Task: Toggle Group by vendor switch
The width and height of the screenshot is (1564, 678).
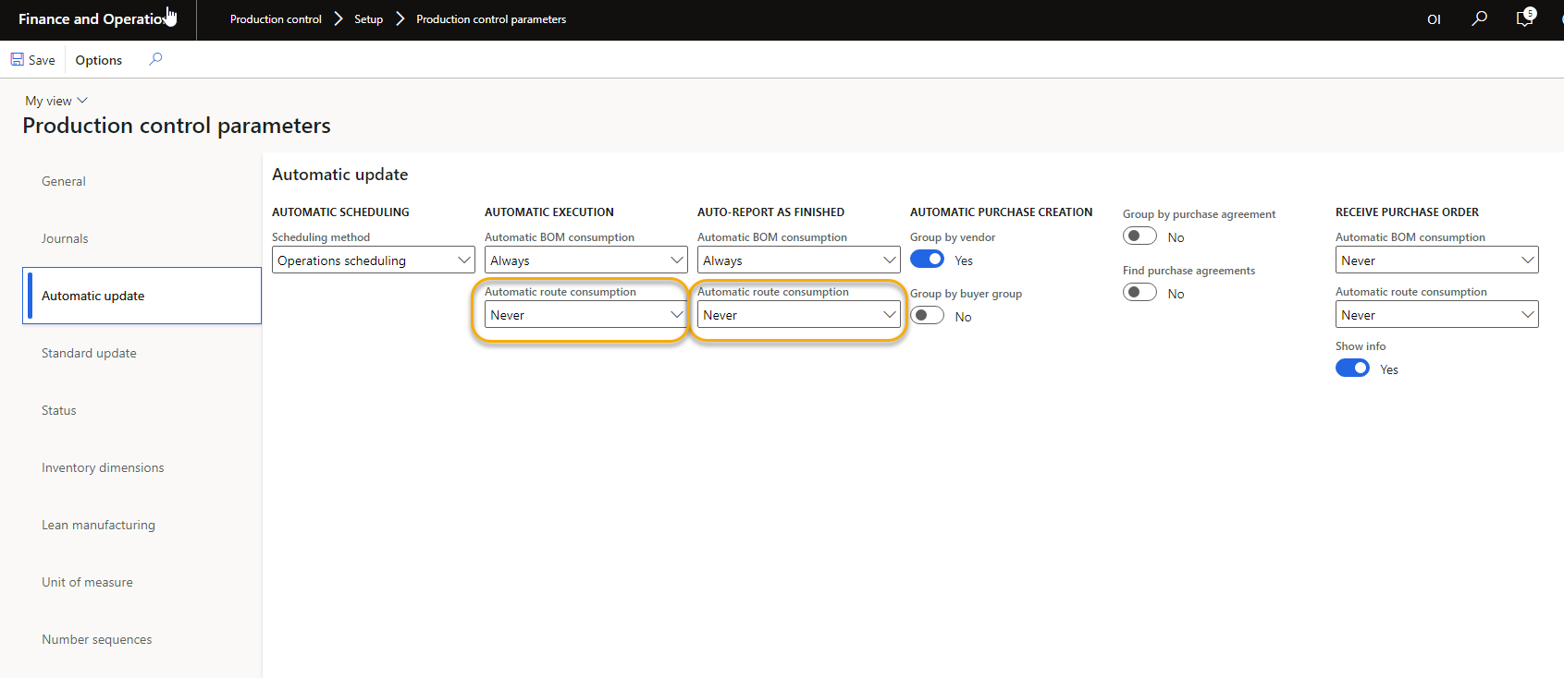Action: tap(927, 260)
